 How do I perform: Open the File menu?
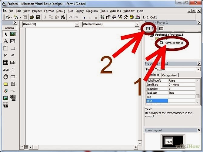pos(11,11)
